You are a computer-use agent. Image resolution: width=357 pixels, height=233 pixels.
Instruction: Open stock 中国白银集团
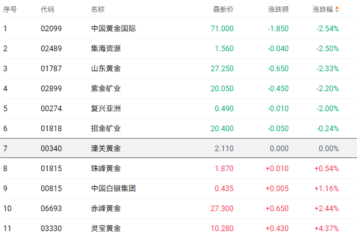click(113, 188)
